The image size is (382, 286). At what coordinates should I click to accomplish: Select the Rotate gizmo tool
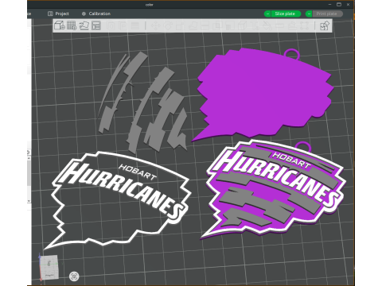168,25
